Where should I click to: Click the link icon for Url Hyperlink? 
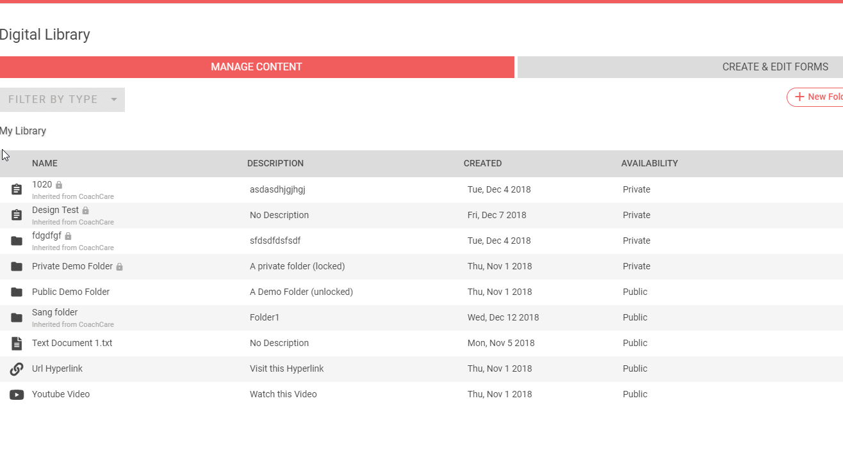(x=17, y=368)
